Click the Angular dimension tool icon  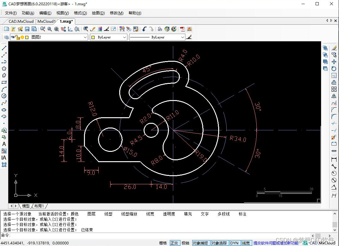334,187
